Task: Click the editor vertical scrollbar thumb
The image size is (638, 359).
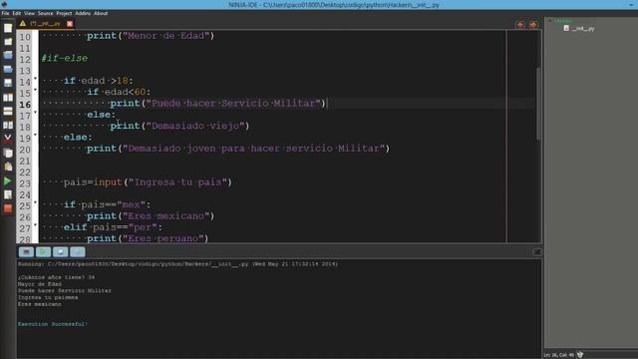Action: point(538,104)
